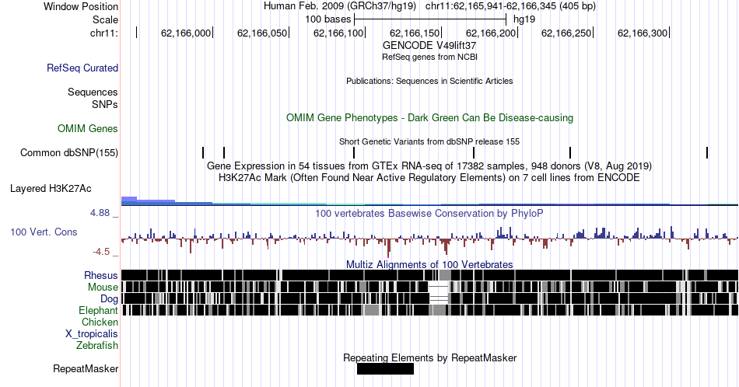The image size is (739, 387).
Task: Click the 100 bases scale bar
Action: point(430,19)
